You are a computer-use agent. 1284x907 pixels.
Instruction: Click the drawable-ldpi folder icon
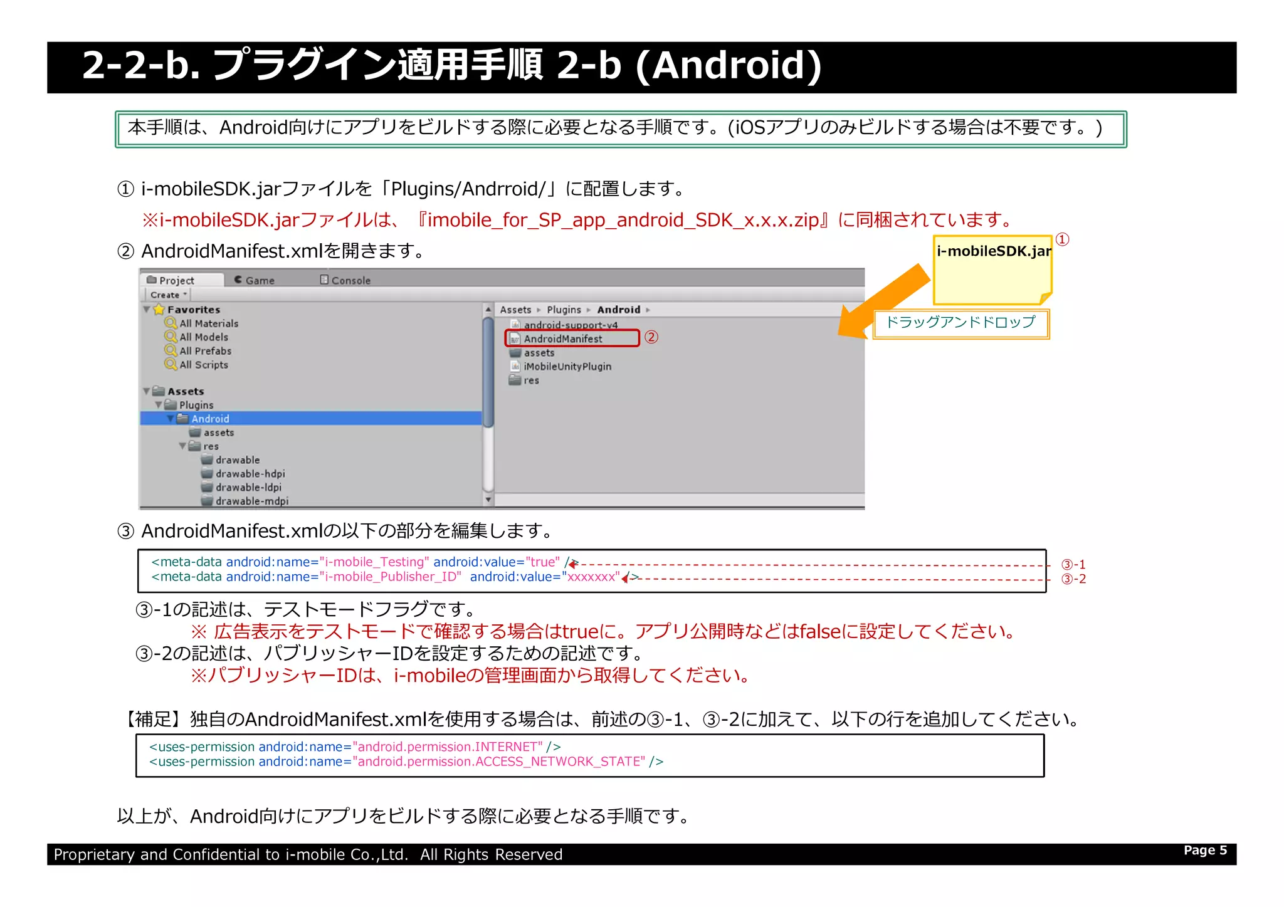207,487
